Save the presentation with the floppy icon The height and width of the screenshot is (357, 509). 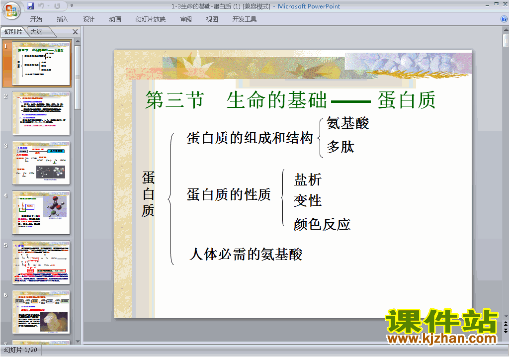click(30, 6)
